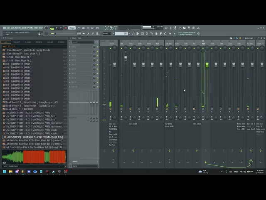
Task: Click the overdub icon in recording toolbar
Action: 93,28
